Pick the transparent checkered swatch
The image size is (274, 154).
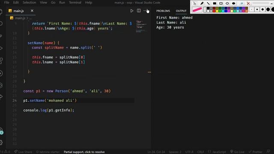click(205, 9)
